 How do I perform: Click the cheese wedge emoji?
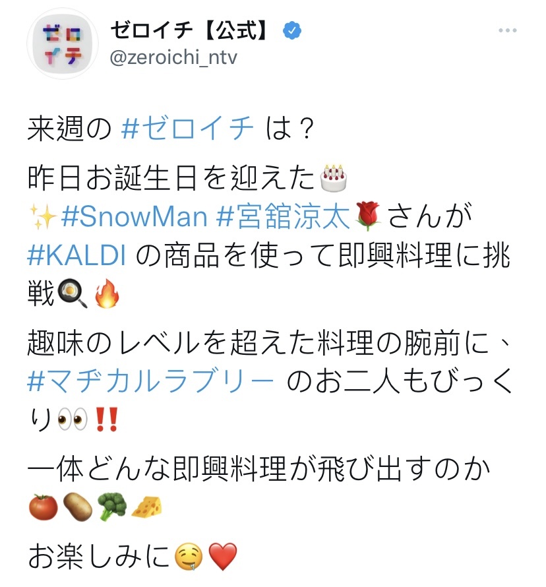click(x=146, y=507)
